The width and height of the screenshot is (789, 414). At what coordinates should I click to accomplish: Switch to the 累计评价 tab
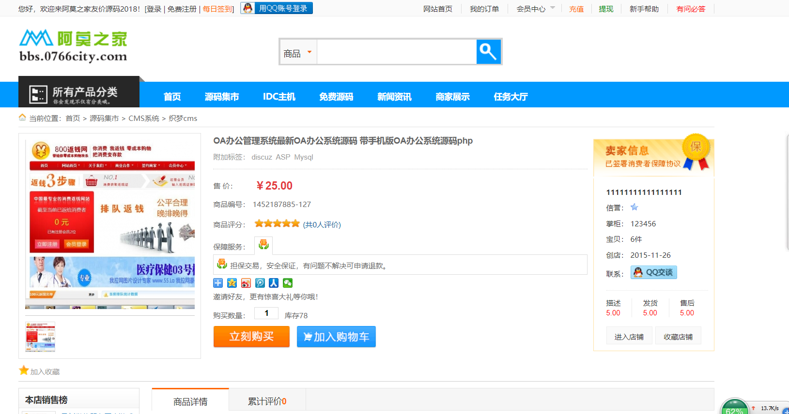[x=267, y=401]
